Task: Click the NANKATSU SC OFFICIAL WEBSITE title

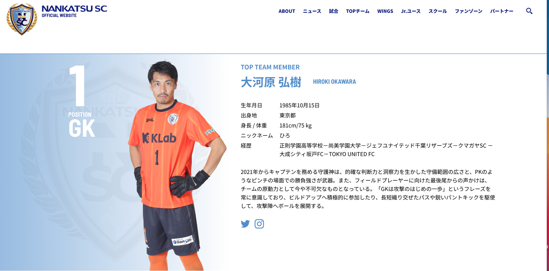Action: click(x=74, y=11)
